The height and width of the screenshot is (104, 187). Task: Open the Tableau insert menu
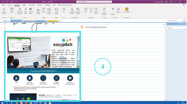coord(12,11)
